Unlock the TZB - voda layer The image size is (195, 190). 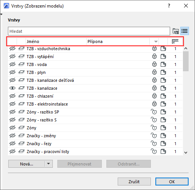click(x=154, y=64)
